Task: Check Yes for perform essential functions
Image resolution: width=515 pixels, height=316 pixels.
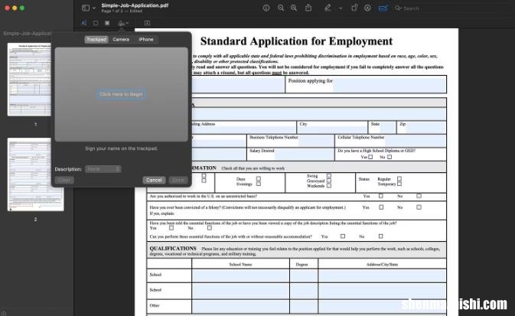Action: (343, 236)
